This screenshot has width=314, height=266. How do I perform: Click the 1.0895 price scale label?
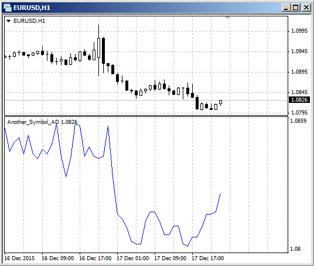click(x=299, y=72)
